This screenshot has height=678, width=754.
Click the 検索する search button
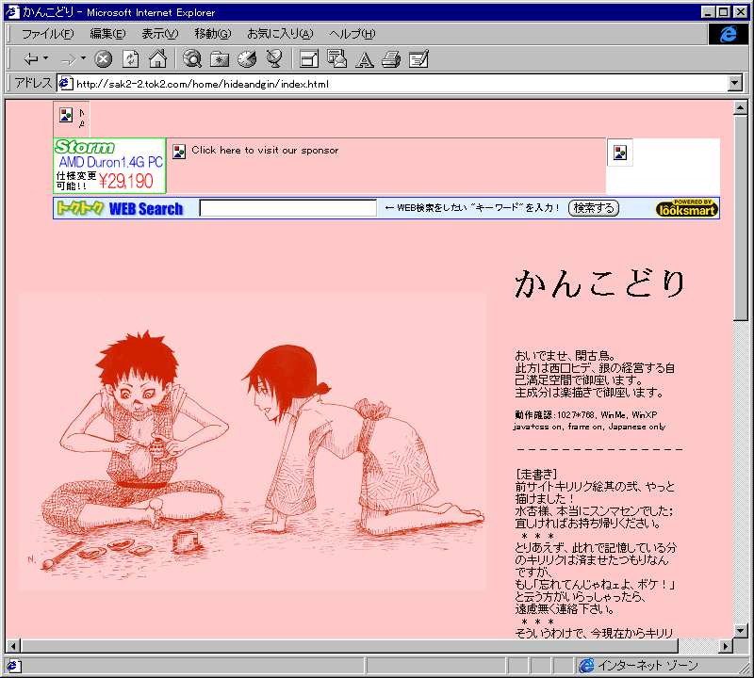(x=594, y=208)
